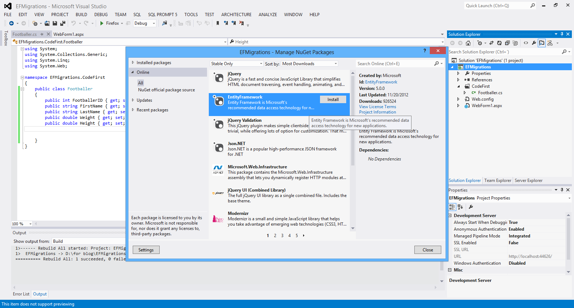Click the Settings button in NuGet dialog
Screen dimensions: 574x308
[146, 250]
